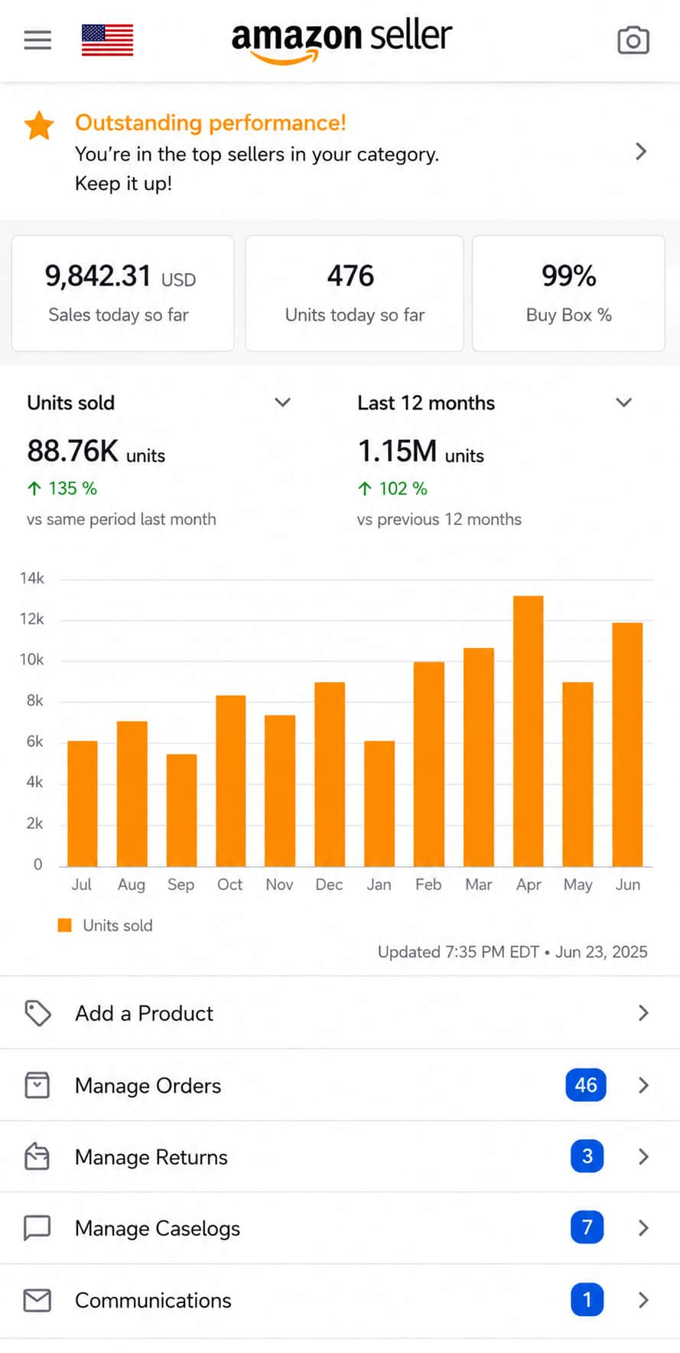This screenshot has width=680, height=1353.
Task: Open the Buy Box % card
Action: pyautogui.click(x=568, y=293)
